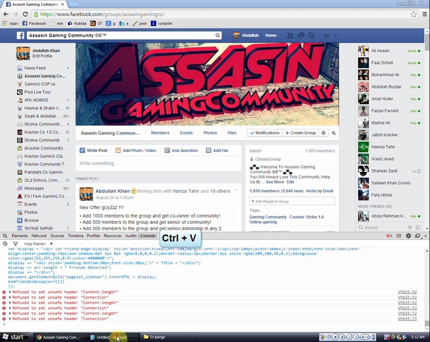Image resolution: width=430 pixels, height=342 pixels.
Task: Show the DevTools drawer icon
Action: click(399, 236)
